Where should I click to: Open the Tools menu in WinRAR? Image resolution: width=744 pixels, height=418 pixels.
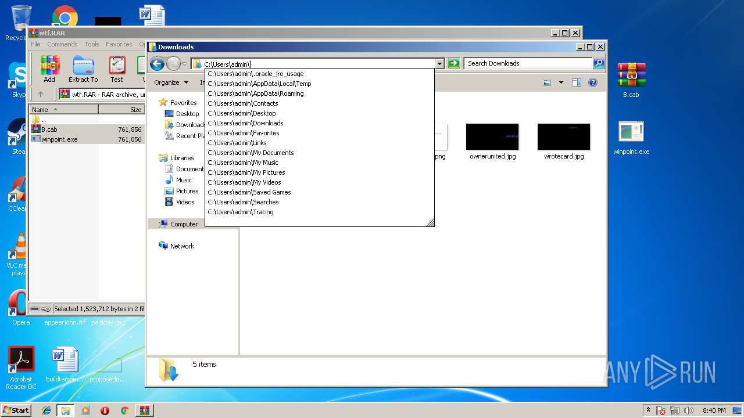(x=92, y=44)
